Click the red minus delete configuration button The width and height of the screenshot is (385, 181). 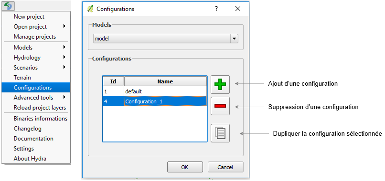tap(220, 106)
